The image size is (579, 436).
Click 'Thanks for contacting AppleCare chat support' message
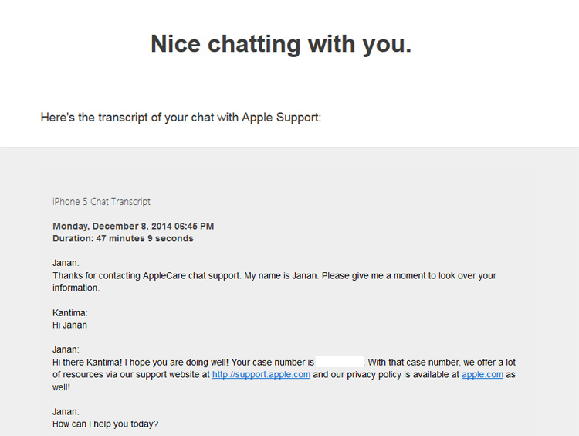click(x=274, y=282)
